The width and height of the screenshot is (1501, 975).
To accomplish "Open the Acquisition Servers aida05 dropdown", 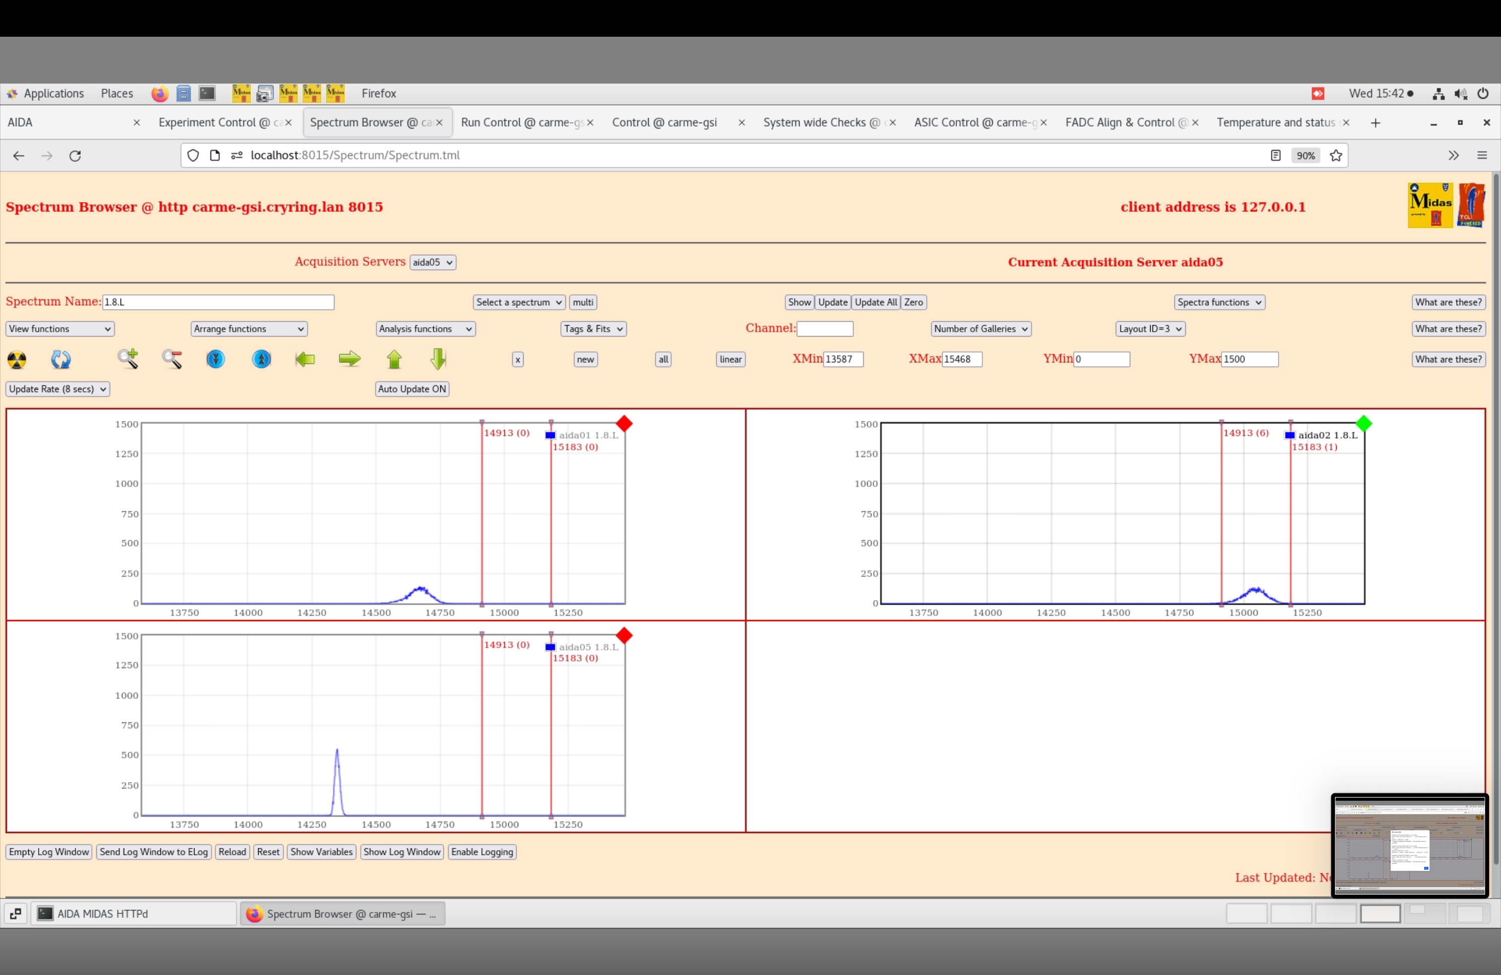I will click(433, 262).
